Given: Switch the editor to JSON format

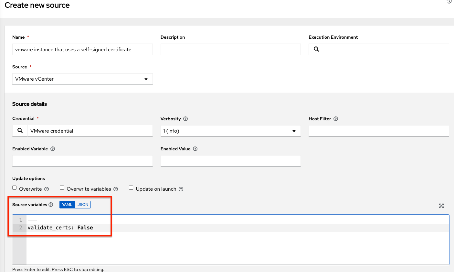Looking at the screenshot, I should 83,205.
